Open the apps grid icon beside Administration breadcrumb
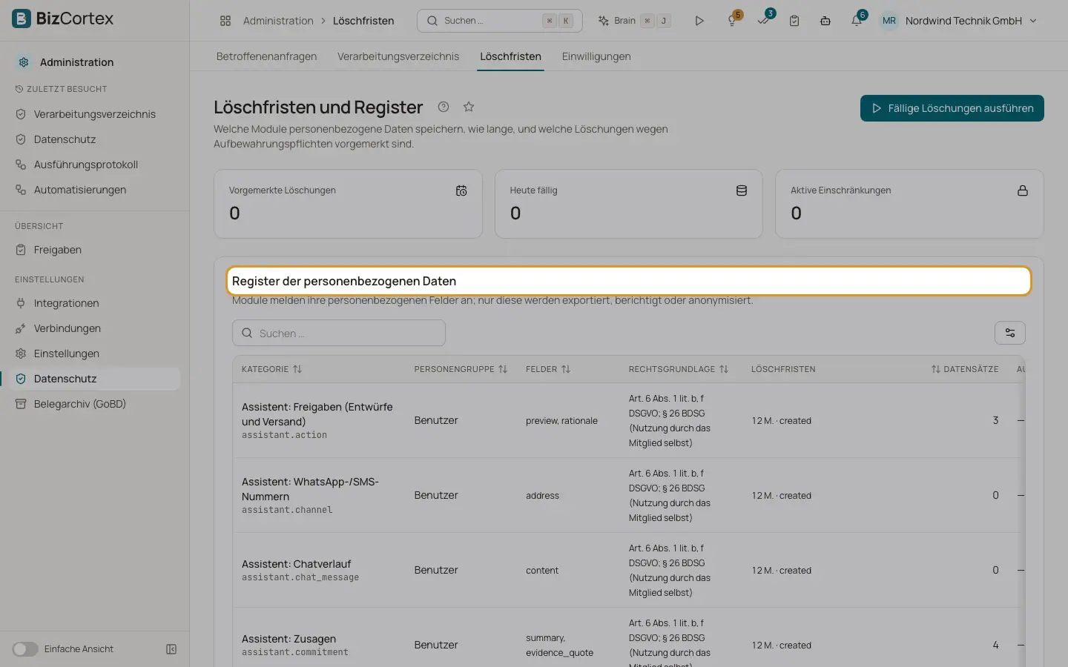The image size is (1068, 667). 225,21
